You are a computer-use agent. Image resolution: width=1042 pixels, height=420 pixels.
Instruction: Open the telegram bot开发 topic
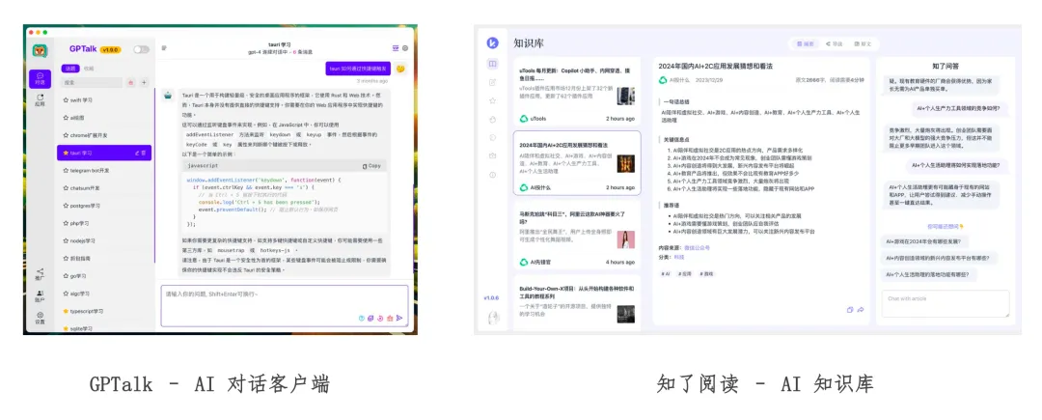coord(104,170)
